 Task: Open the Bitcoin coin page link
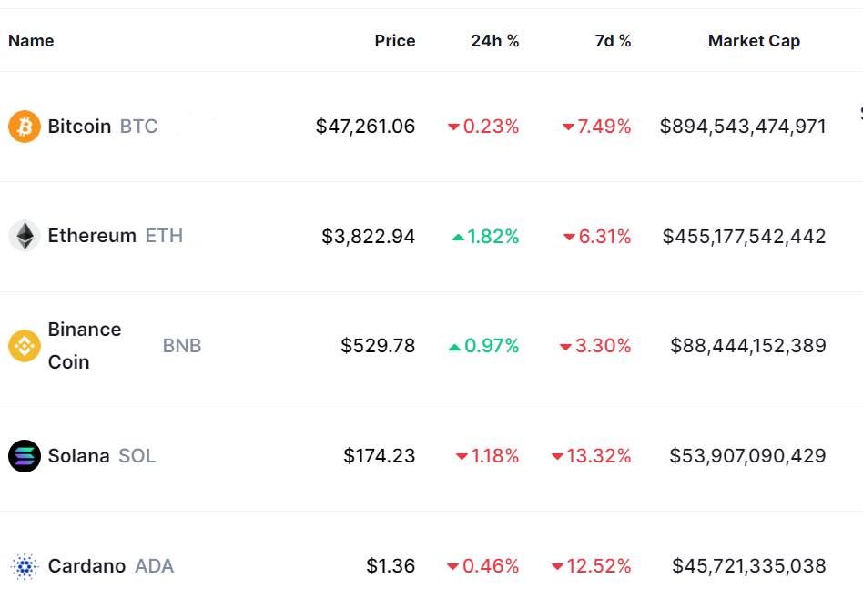[80, 127]
